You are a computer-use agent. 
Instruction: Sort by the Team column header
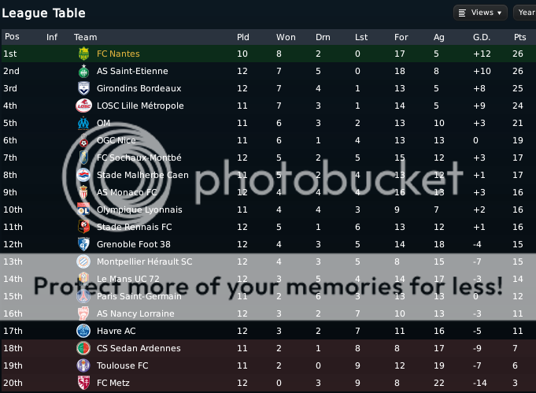click(x=85, y=37)
